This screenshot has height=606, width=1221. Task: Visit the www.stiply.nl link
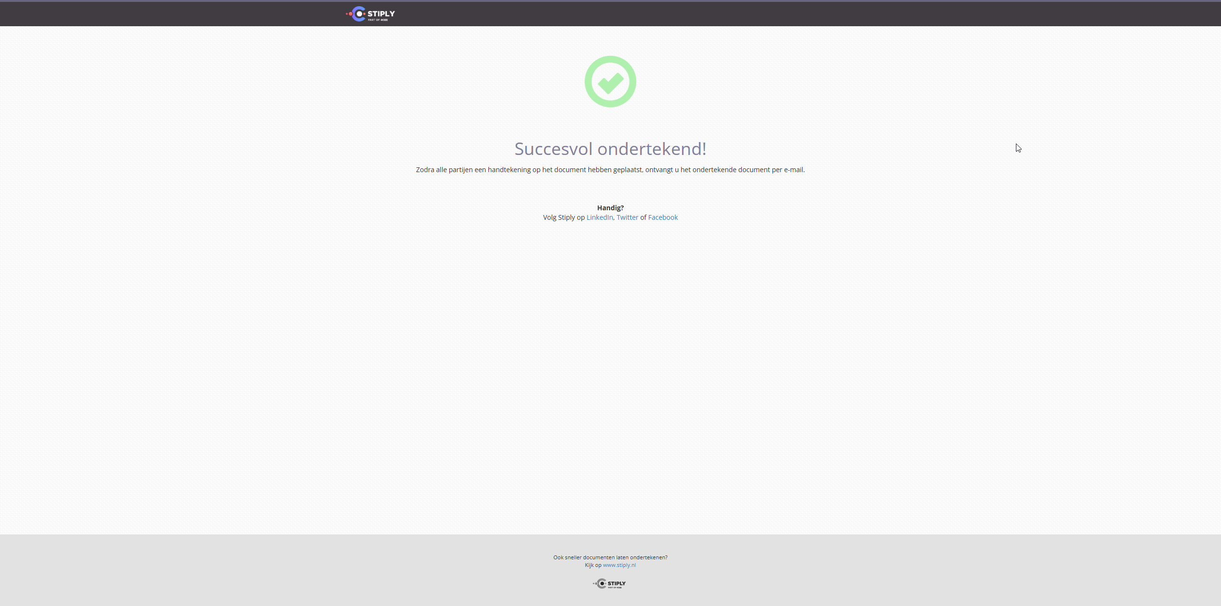pos(619,565)
